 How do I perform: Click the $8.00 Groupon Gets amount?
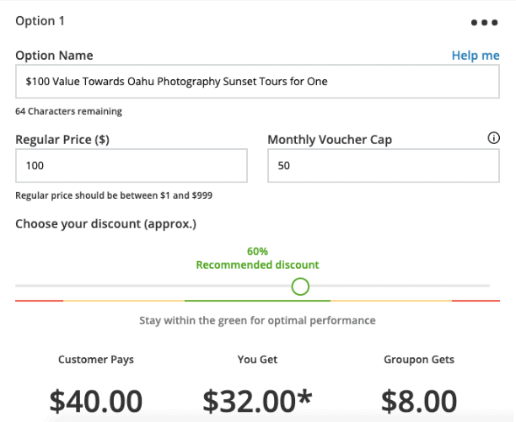click(419, 399)
